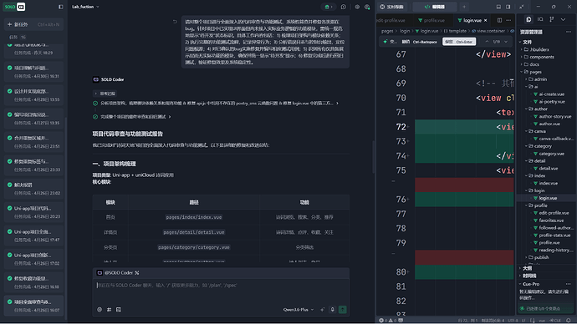Remove the @SOLO Coder agent tag
Viewport: 577px width, 324px height.
137,272
